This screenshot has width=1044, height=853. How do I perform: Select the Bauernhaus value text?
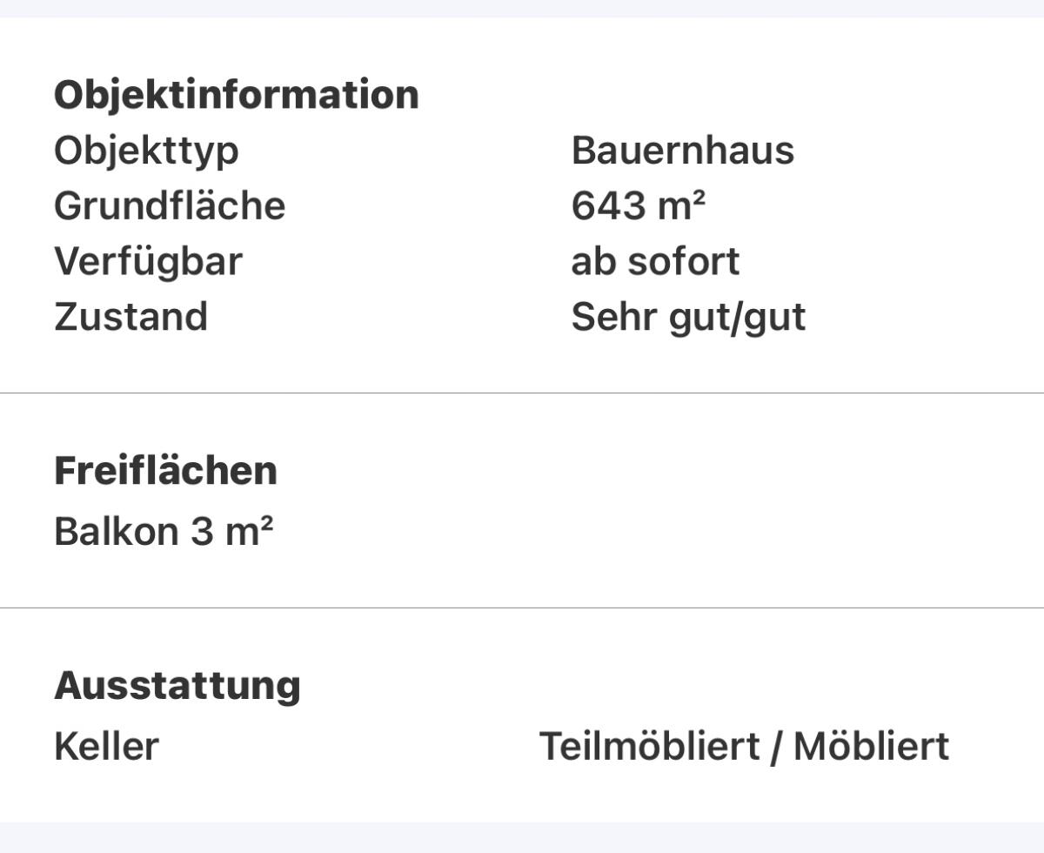click(683, 151)
